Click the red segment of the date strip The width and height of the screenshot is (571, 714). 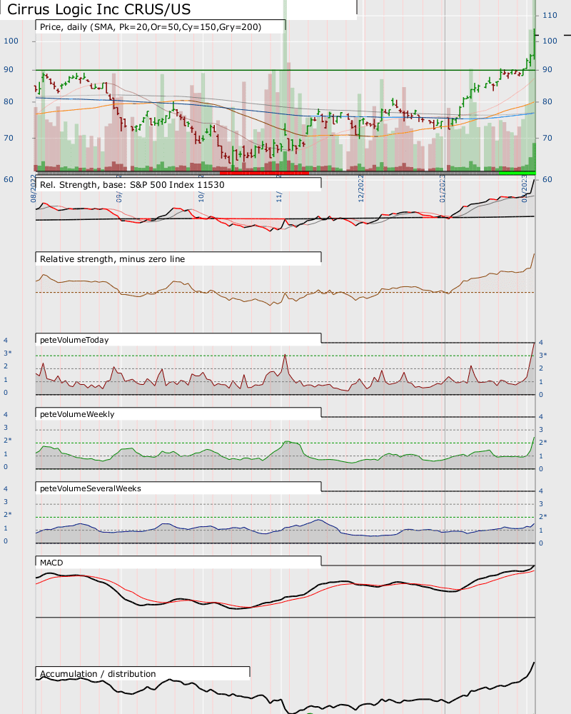[x=264, y=173]
